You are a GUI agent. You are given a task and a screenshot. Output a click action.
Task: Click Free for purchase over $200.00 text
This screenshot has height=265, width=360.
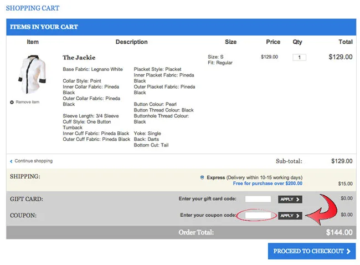click(268, 184)
